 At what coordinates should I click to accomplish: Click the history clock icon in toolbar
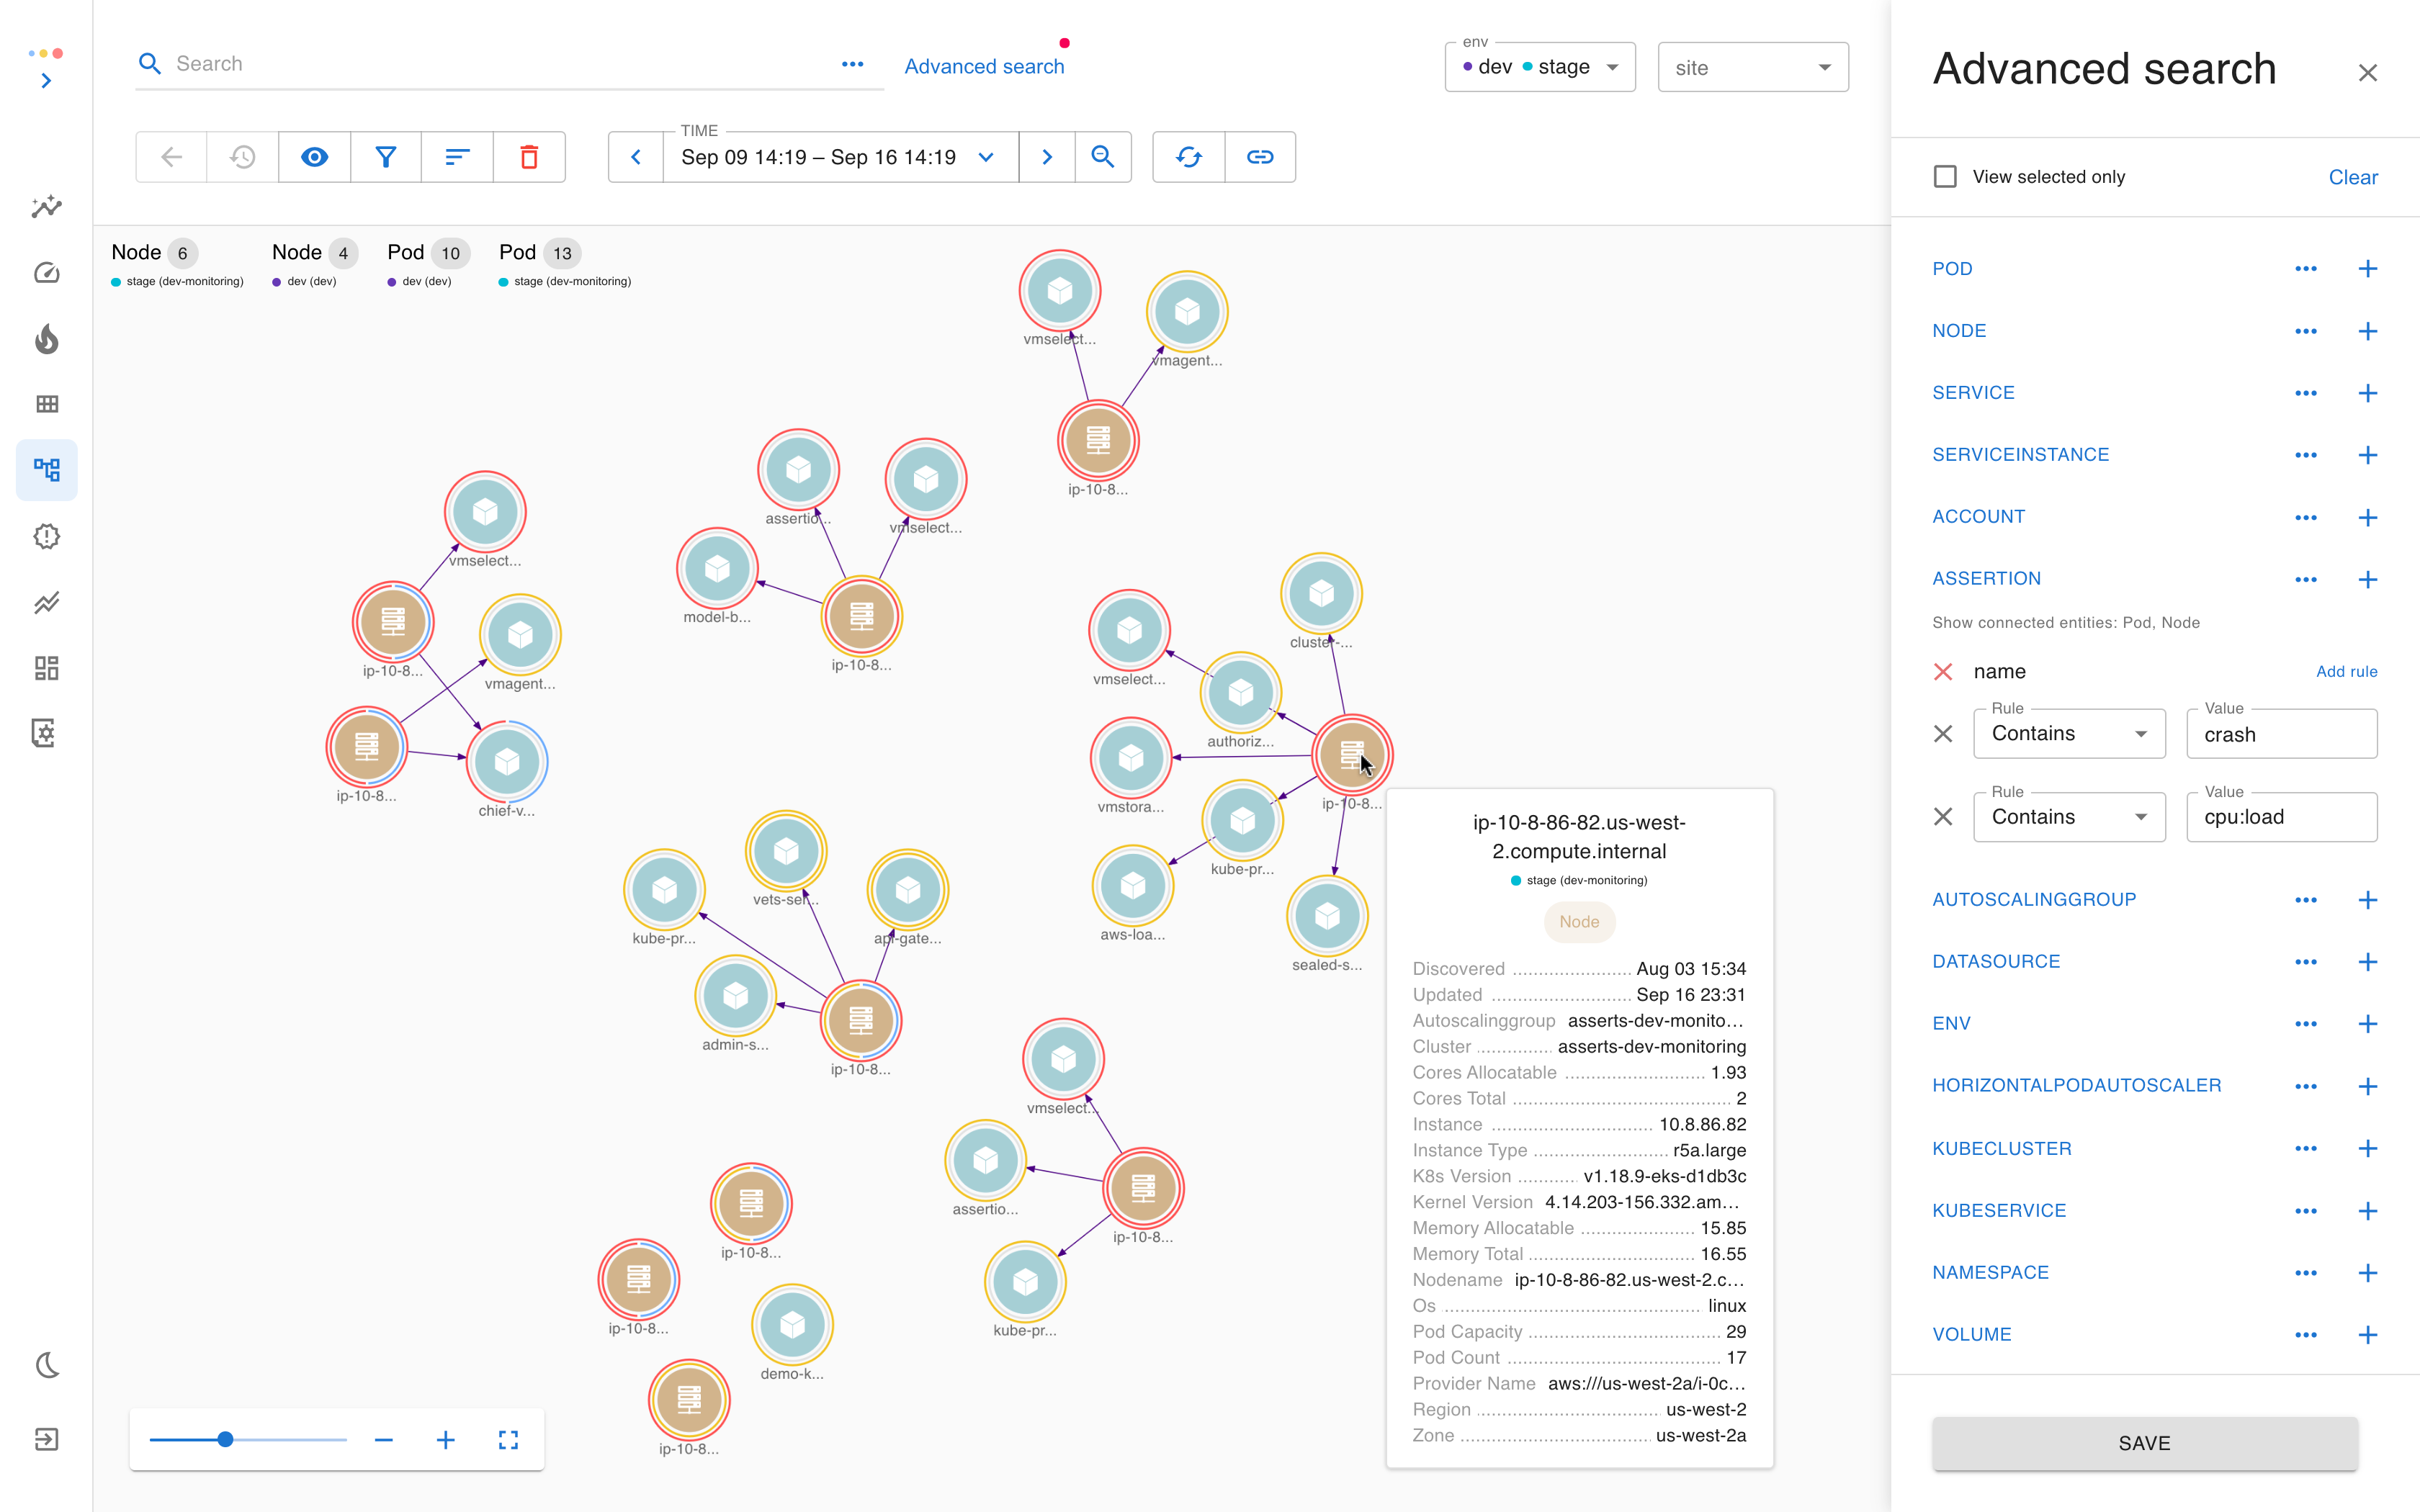[243, 157]
